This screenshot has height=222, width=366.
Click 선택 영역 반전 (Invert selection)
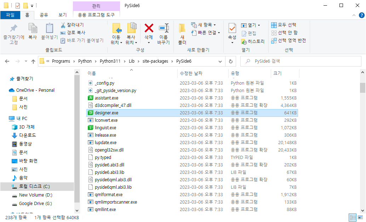tap(288, 41)
